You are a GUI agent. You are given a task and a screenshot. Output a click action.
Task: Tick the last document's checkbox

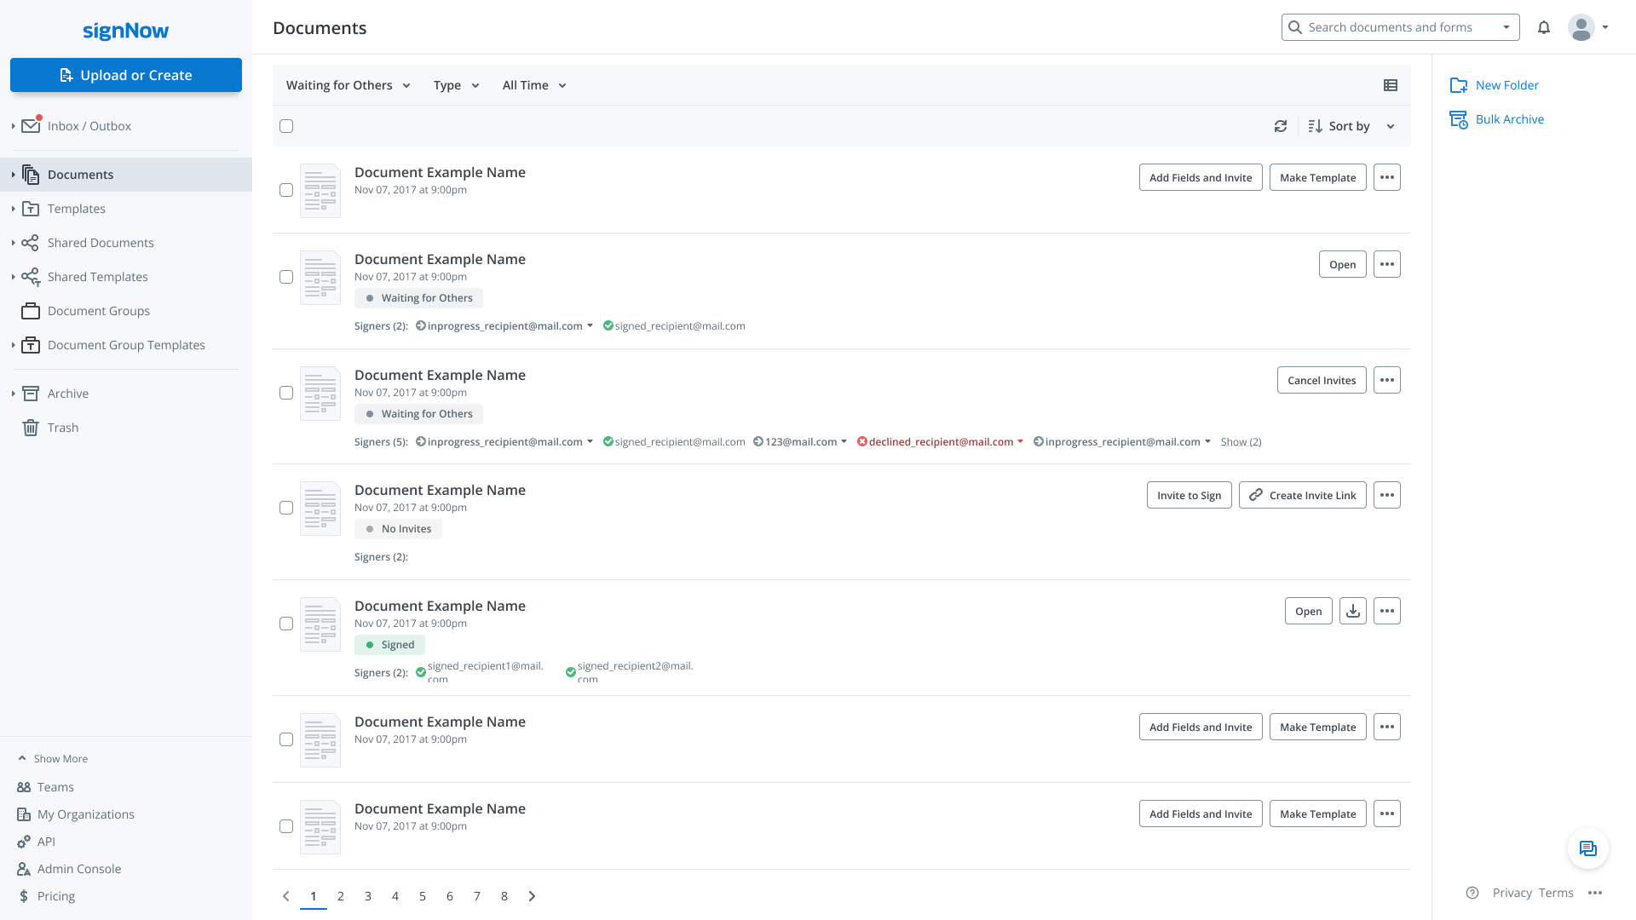[x=286, y=826]
